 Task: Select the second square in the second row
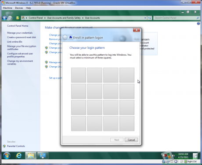(95, 91)
